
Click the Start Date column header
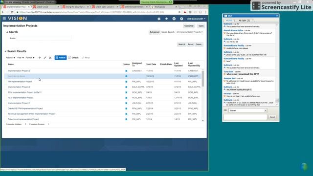click(151, 64)
